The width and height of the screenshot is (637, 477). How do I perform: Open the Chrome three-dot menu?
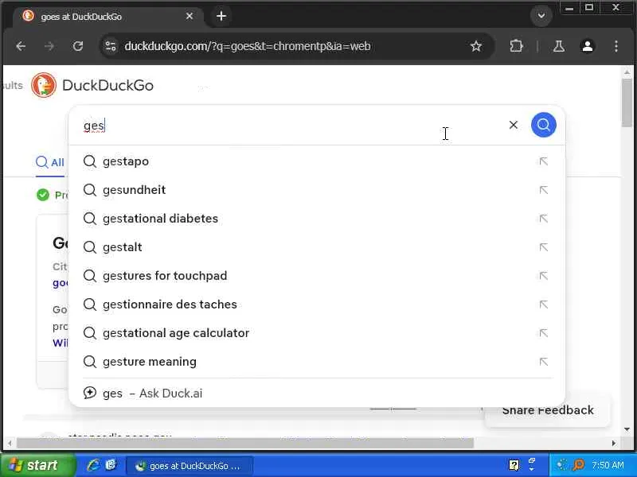pyautogui.click(x=616, y=46)
